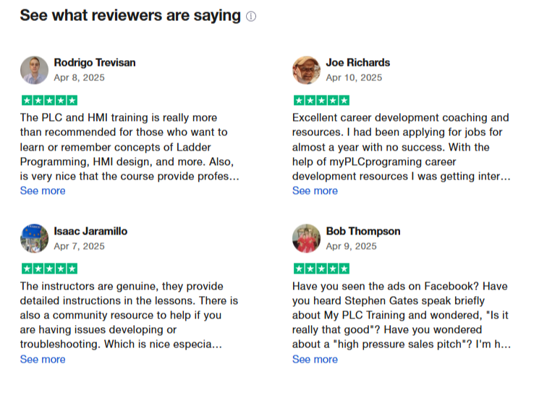Click the info icon beside the reviewers heading
The height and width of the screenshot is (393, 547).
251,17
